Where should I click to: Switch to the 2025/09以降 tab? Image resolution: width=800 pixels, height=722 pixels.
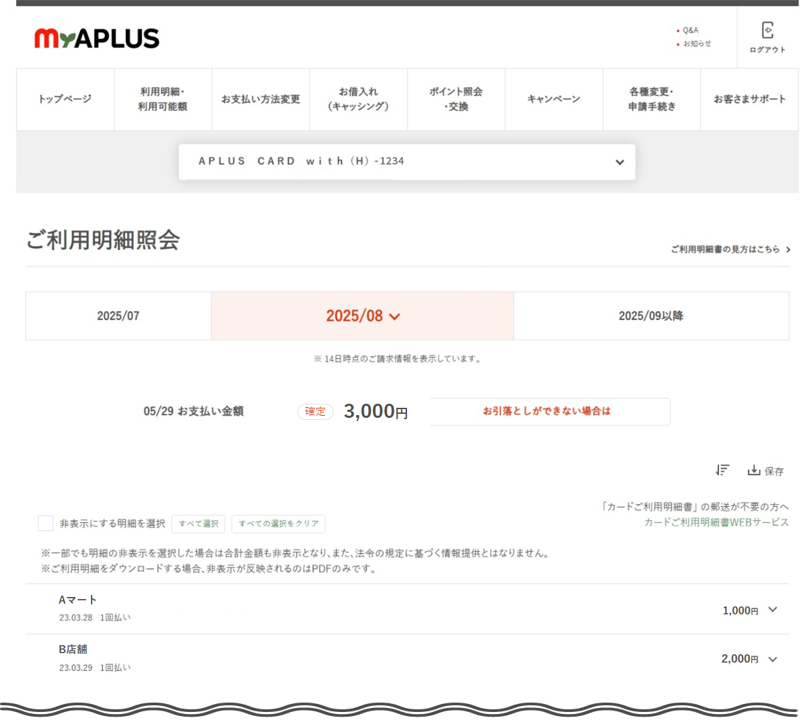(x=651, y=316)
